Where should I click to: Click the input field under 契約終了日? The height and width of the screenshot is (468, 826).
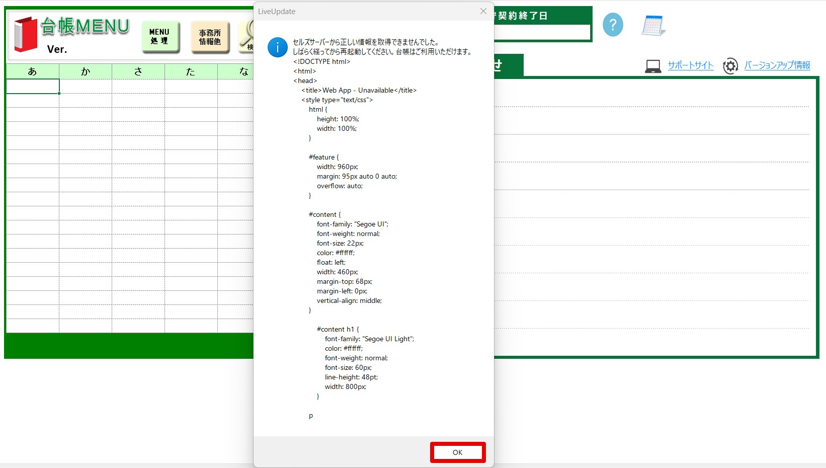pyautogui.click(x=542, y=32)
